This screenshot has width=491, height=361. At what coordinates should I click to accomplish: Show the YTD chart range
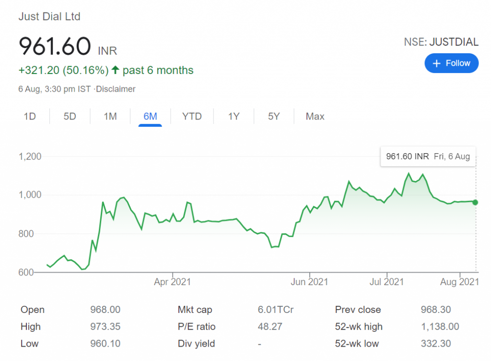pyautogui.click(x=192, y=116)
